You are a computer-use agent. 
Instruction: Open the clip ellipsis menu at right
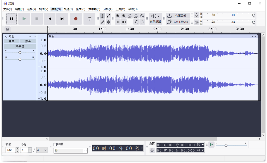click(x=254, y=36)
